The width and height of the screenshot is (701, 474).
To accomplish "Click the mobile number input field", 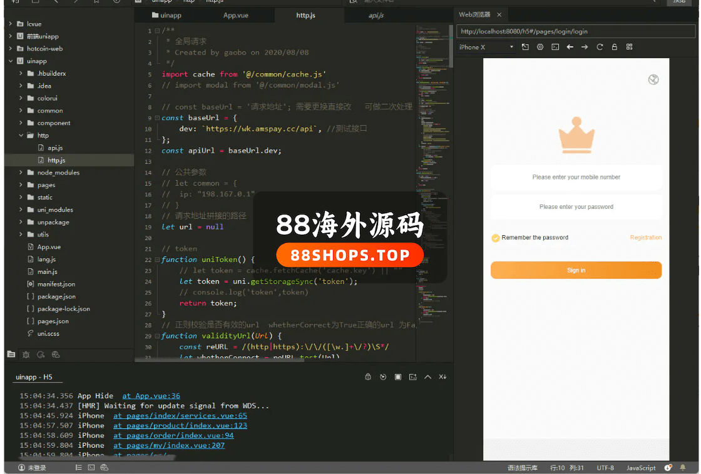I will [576, 178].
